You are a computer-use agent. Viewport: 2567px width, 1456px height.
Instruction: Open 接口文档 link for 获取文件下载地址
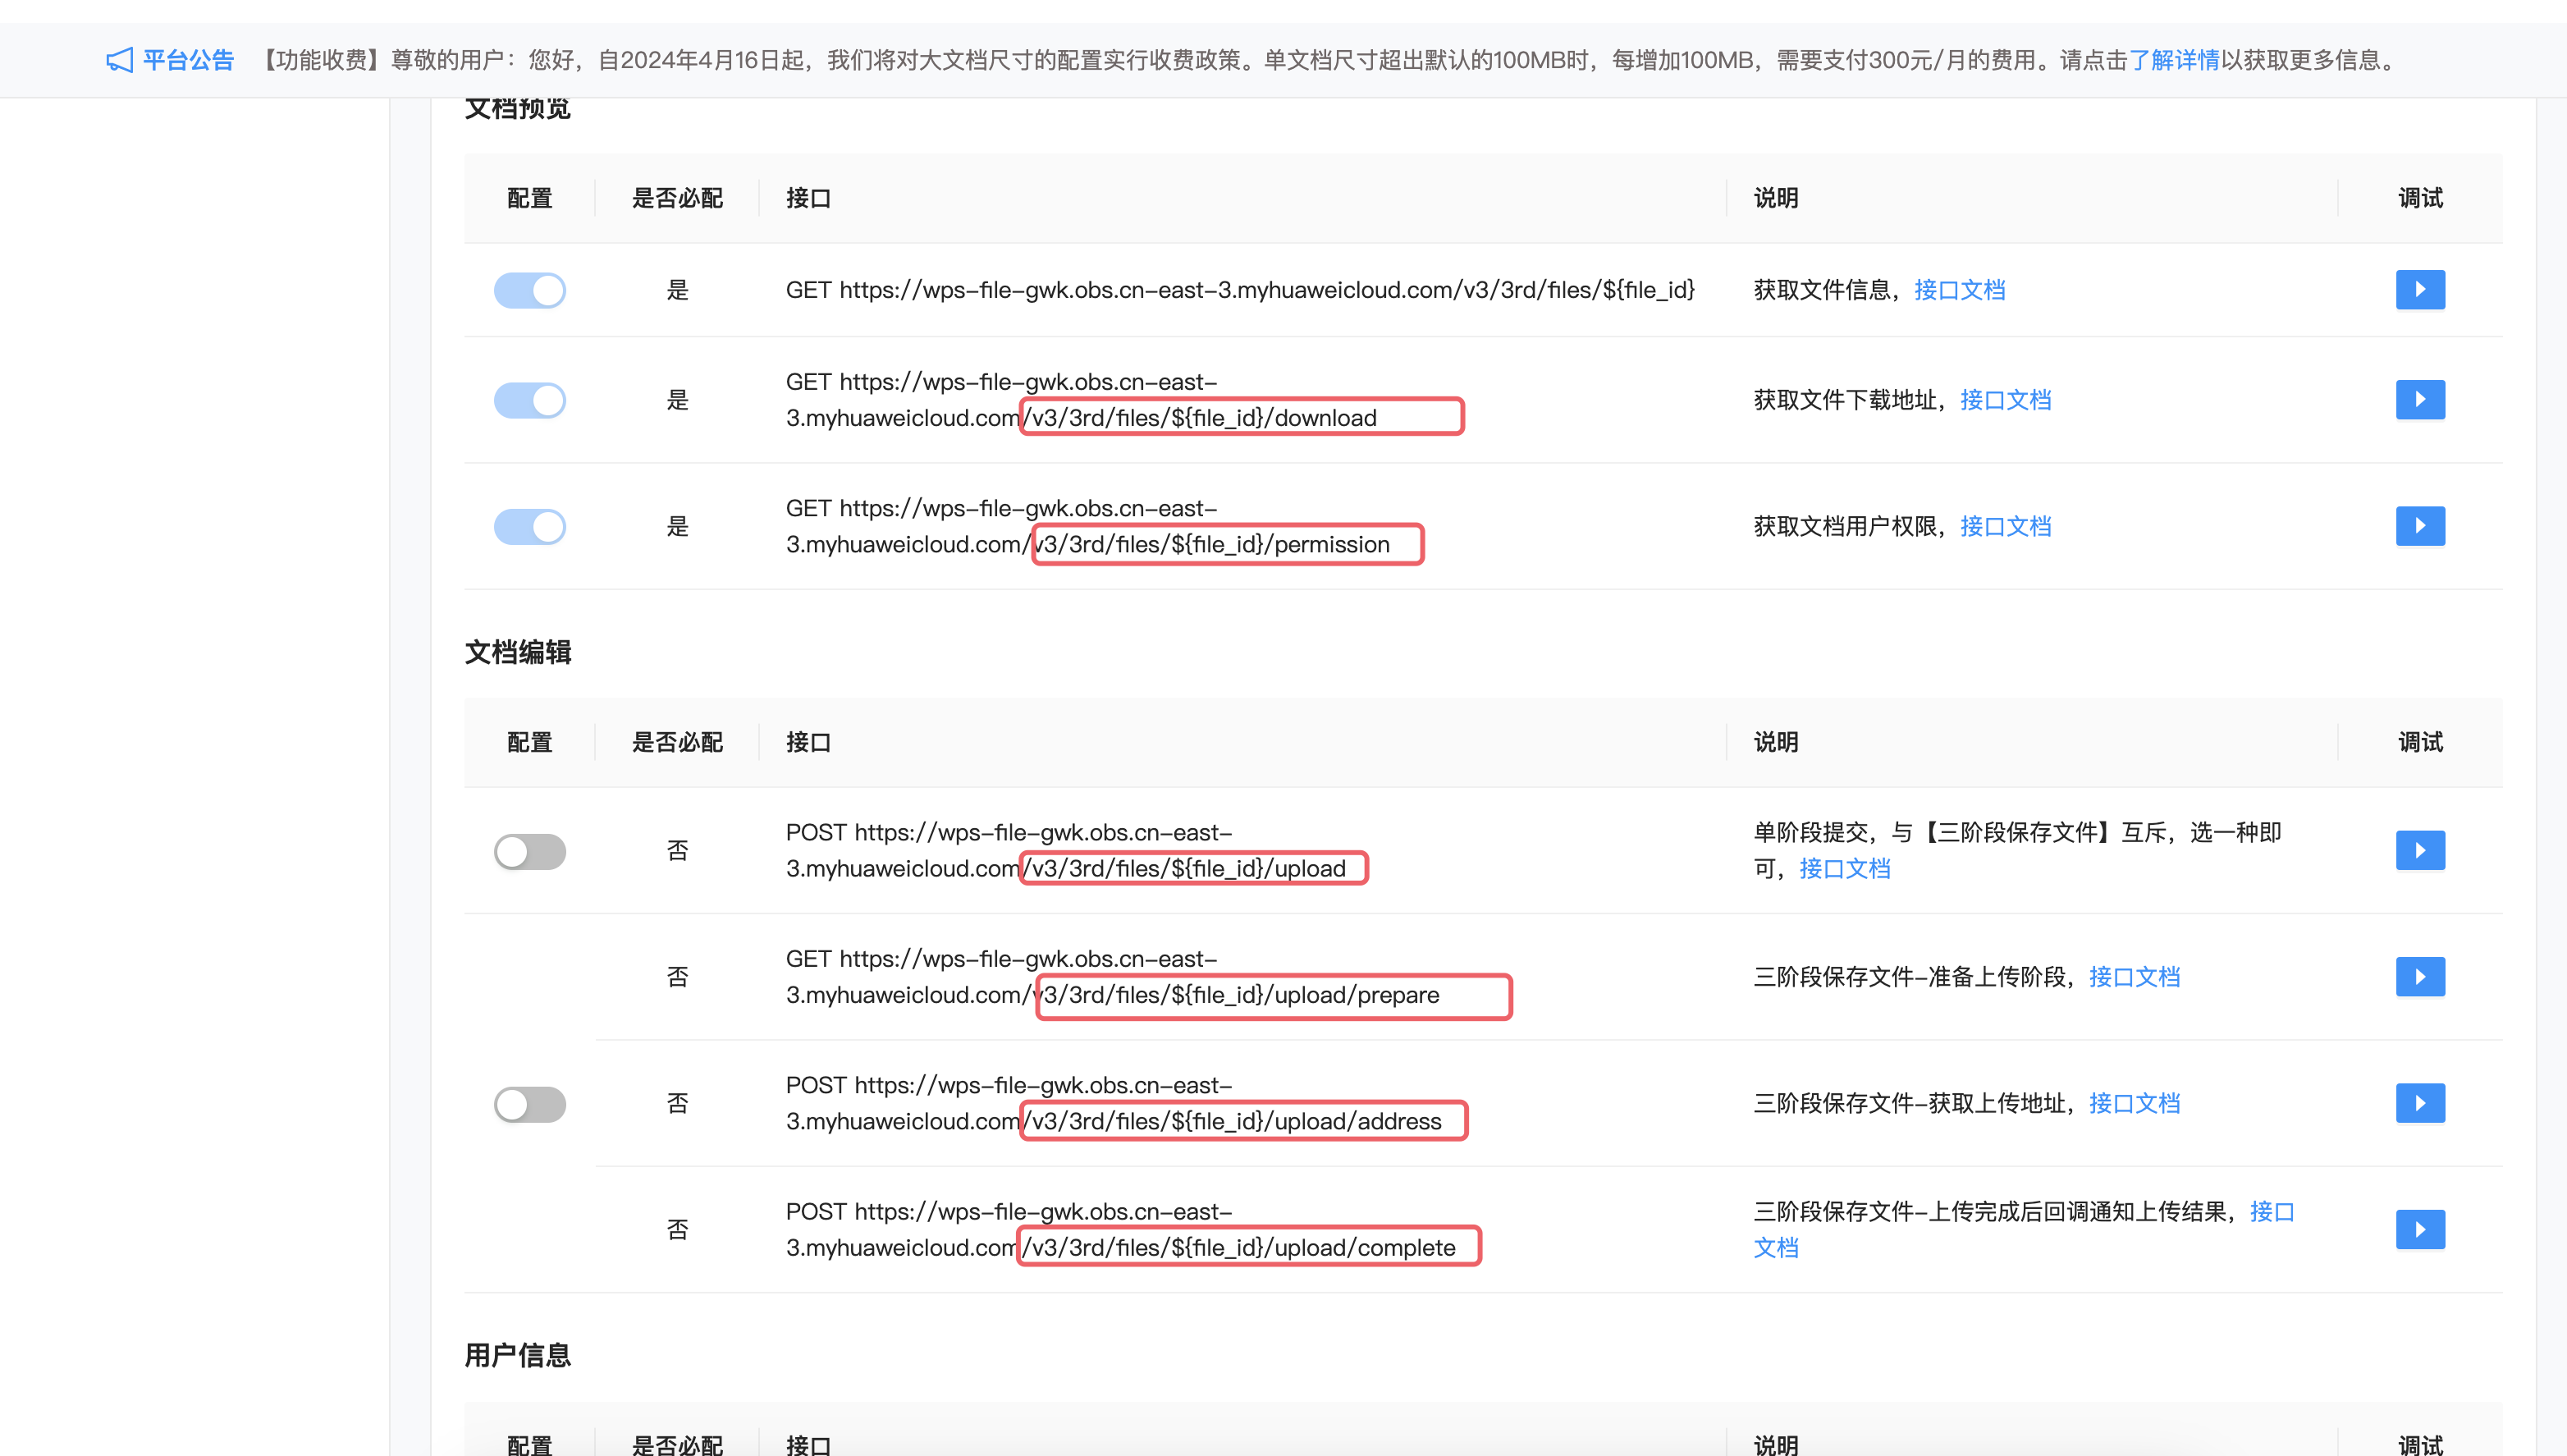pyautogui.click(x=2005, y=400)
